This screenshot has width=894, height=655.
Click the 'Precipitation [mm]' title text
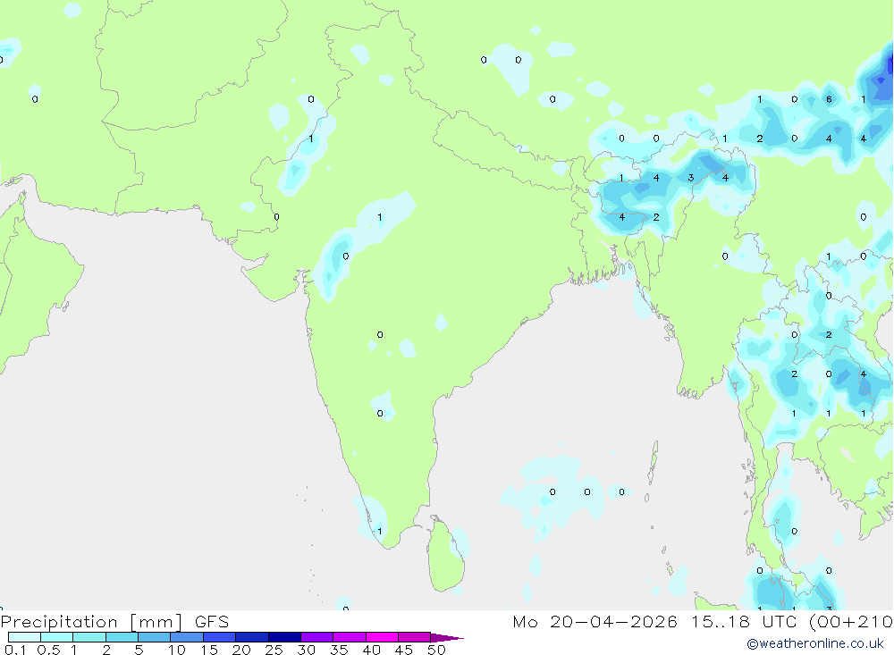point(91,622)
